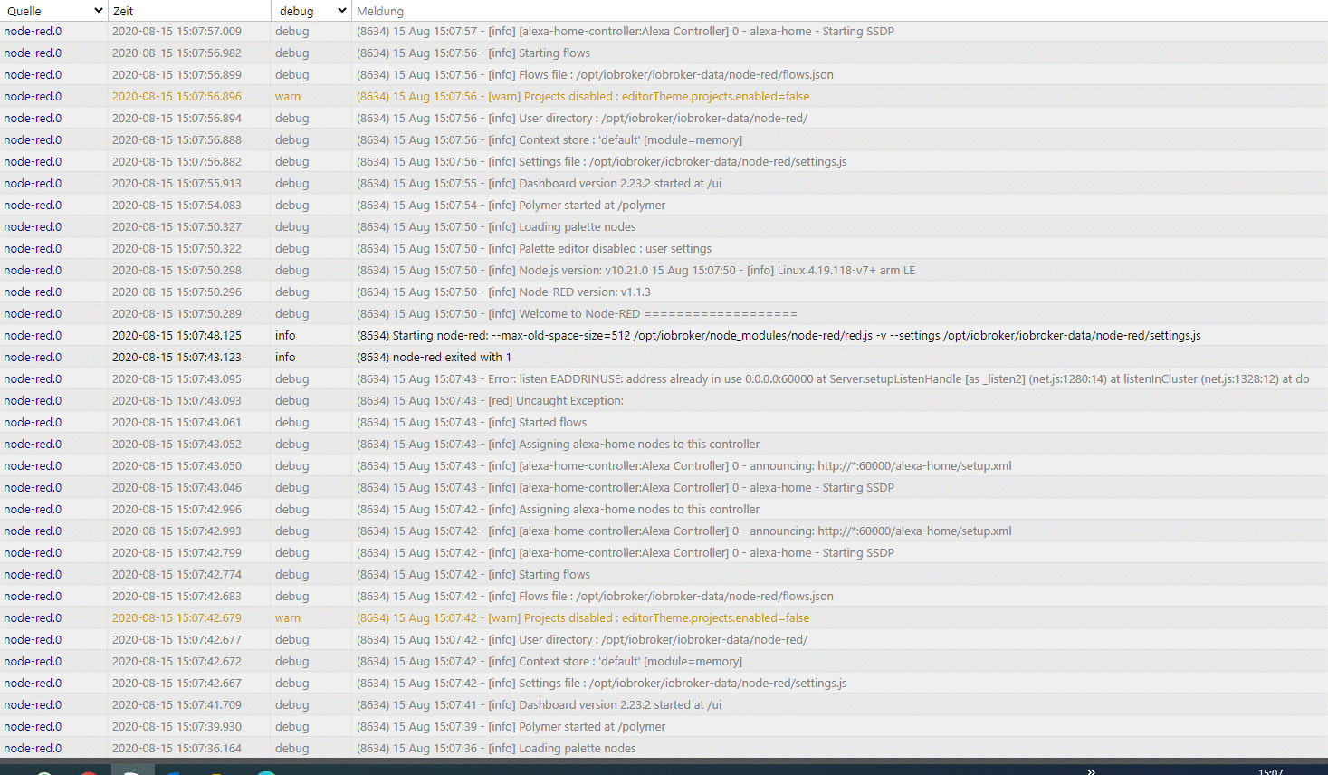Click the 15:07:42 'Starting flows' message
This screenshot has height=775, width=1328.
[x=473, y=575]
